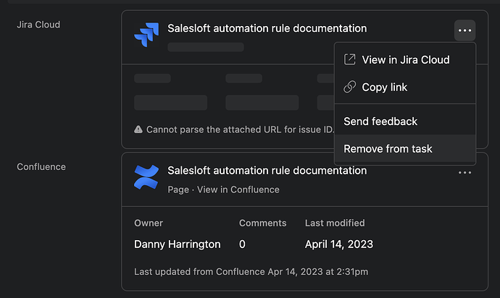The height and width of the screenshot is (298, 500).
Task: Click the Last modified label
Action: click(335, 223)
